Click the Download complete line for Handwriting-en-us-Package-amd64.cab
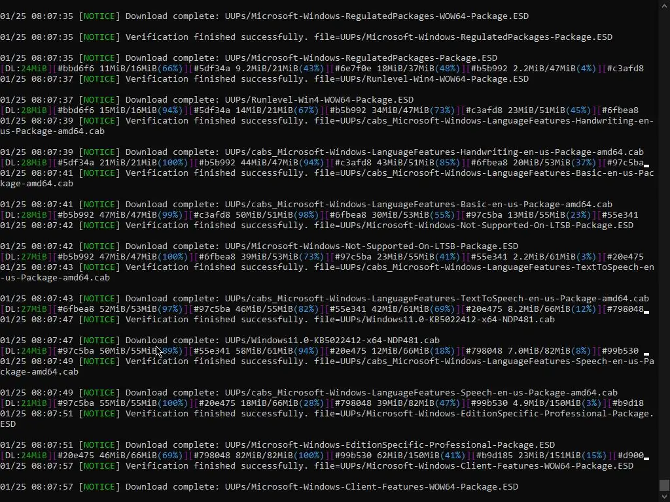670x502 pixels. tap(322, 152)
